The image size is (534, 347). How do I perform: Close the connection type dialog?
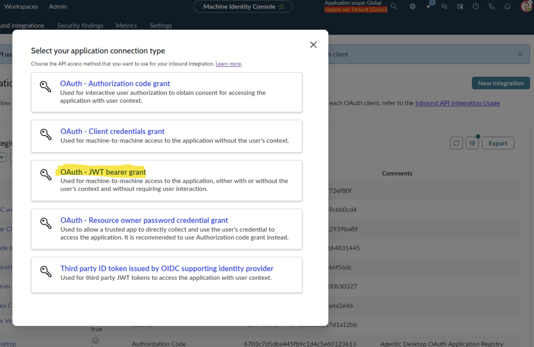click(x=313, y=45)
